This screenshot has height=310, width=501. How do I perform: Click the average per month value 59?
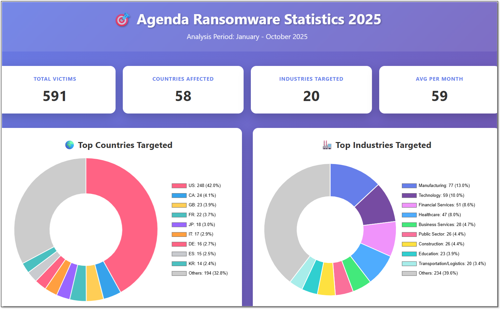tap(440, 96)
